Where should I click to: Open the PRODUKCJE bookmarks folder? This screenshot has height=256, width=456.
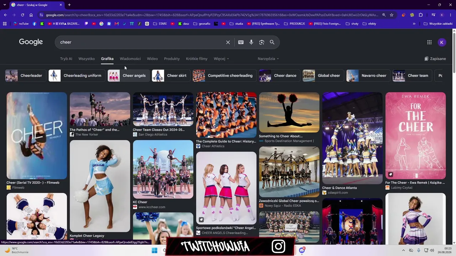point(294,24)
